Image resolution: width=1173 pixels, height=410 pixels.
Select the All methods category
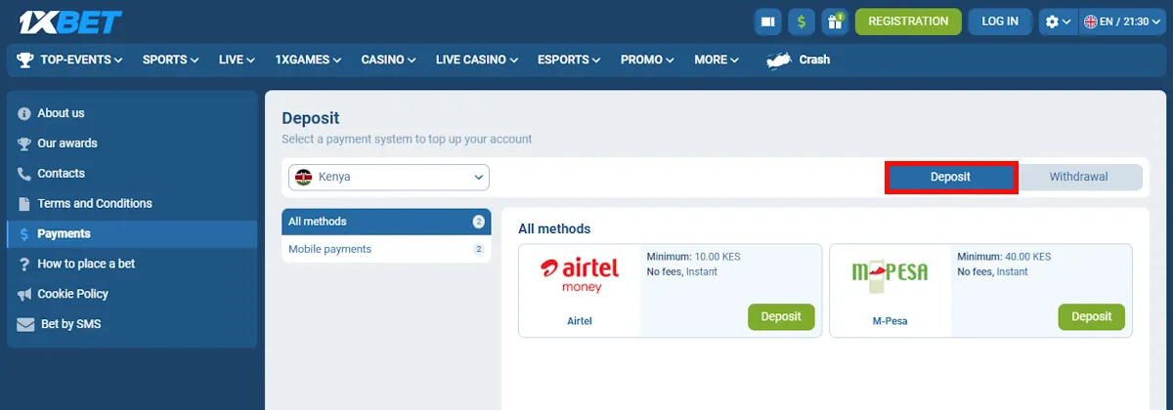[x=386, y=222]
